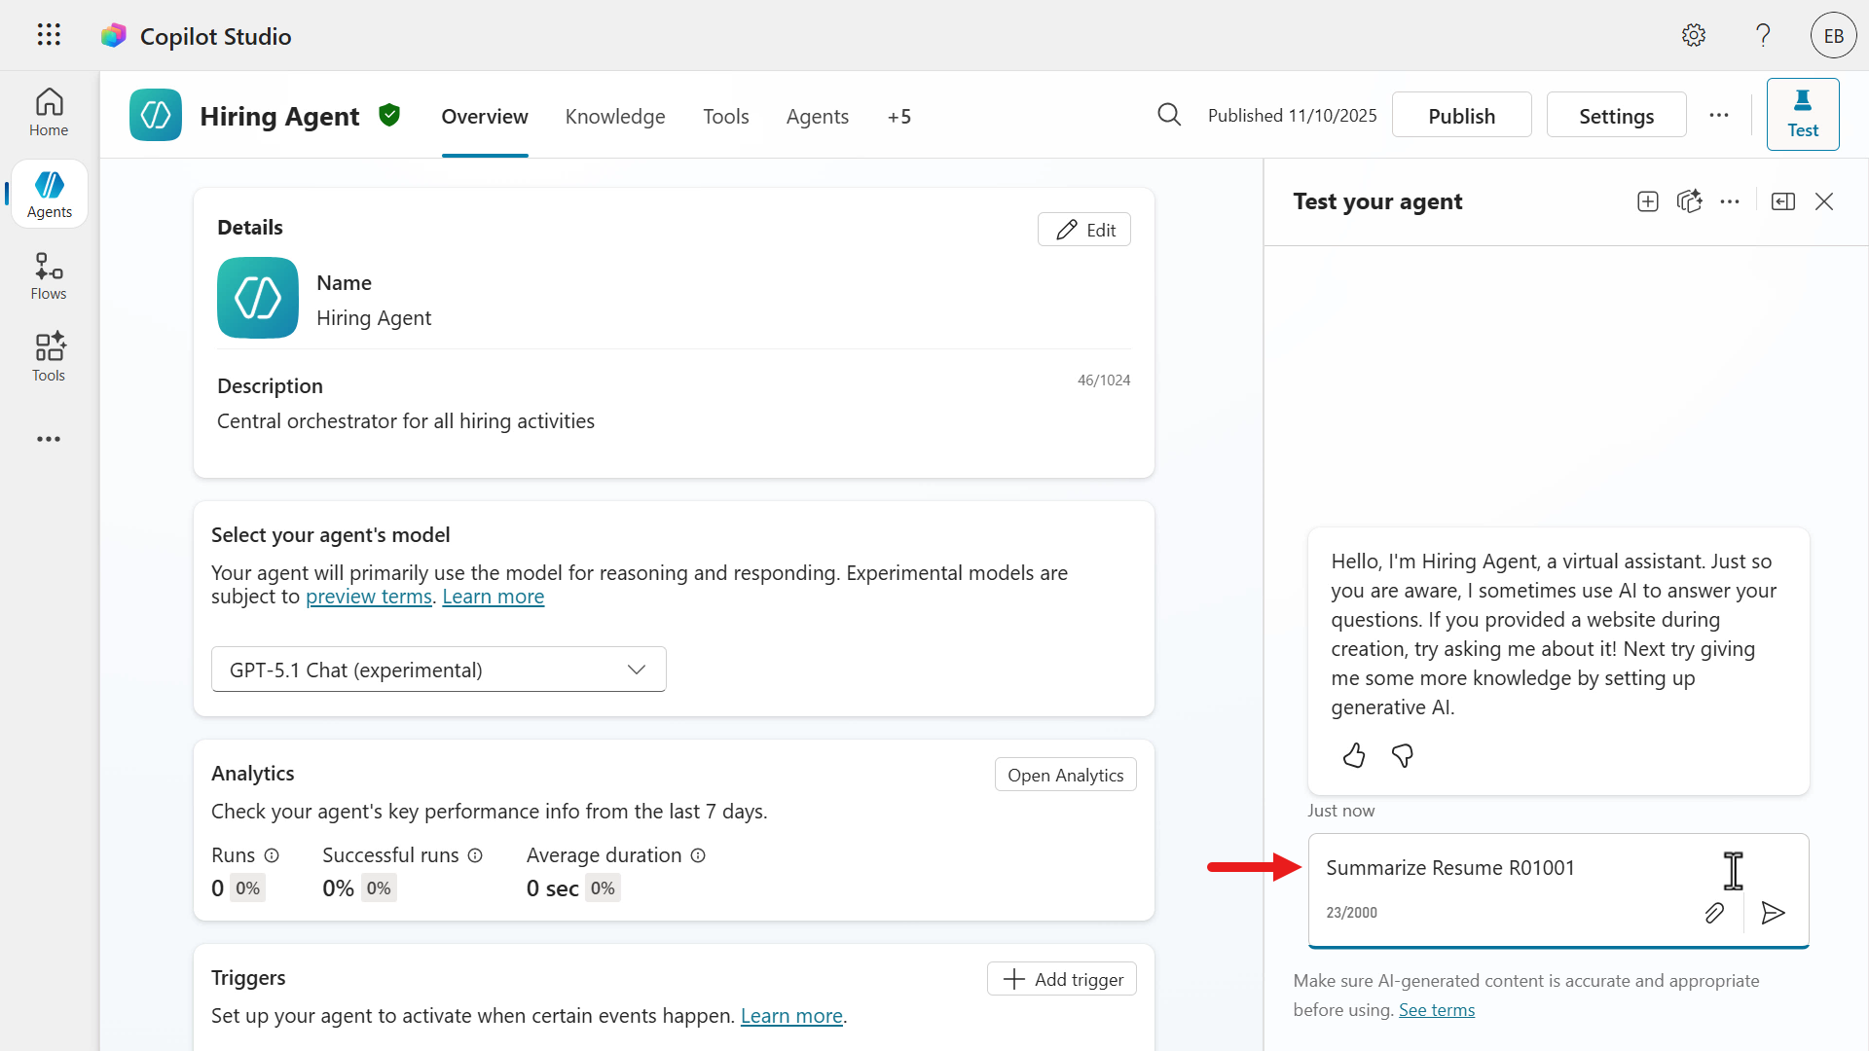Click the thumbs up feedback icon
1869x1051 pixels.
point(1354,755)
